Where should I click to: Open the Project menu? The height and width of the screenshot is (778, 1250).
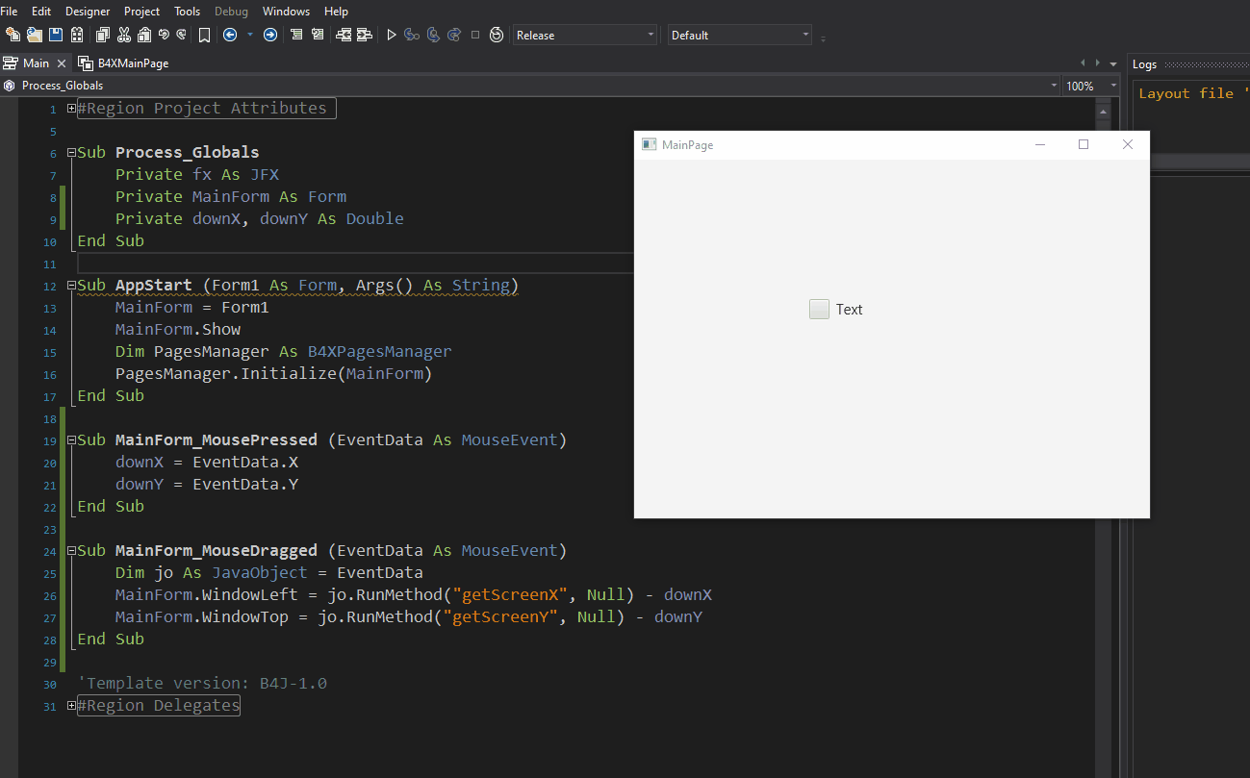tap(141, 11)
